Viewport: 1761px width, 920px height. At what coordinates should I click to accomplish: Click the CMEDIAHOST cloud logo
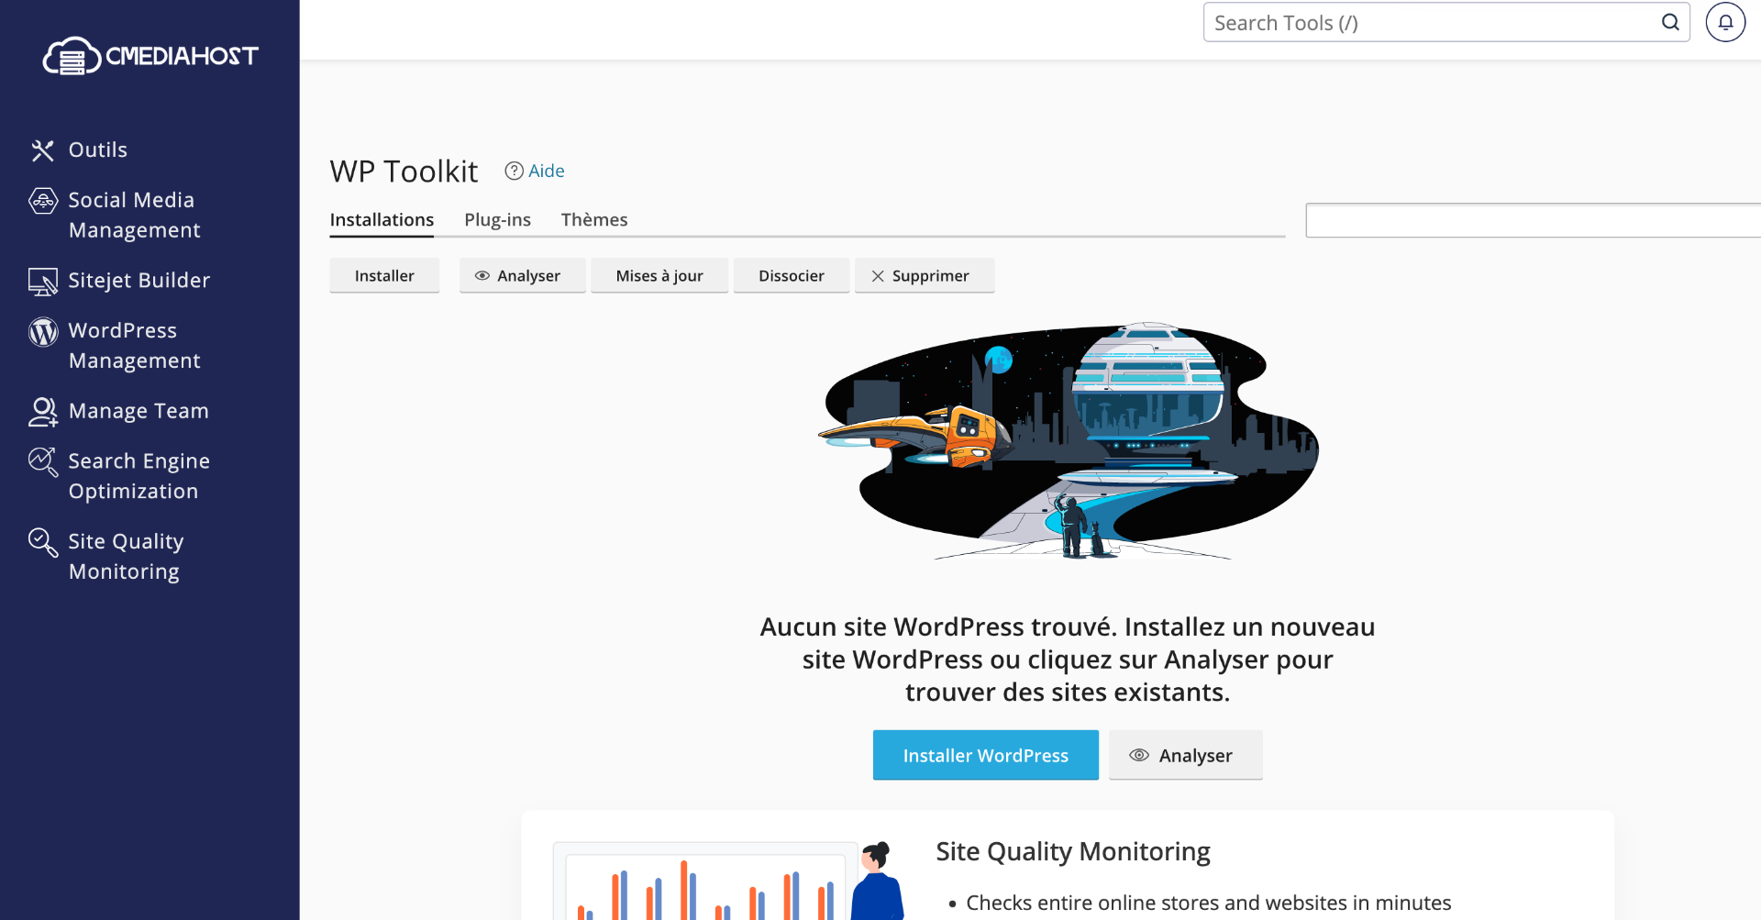(x=150, y=56)
